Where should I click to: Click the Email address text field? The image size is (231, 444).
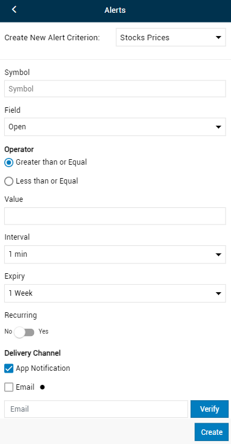pyautogui.click(x=96, y=409)
